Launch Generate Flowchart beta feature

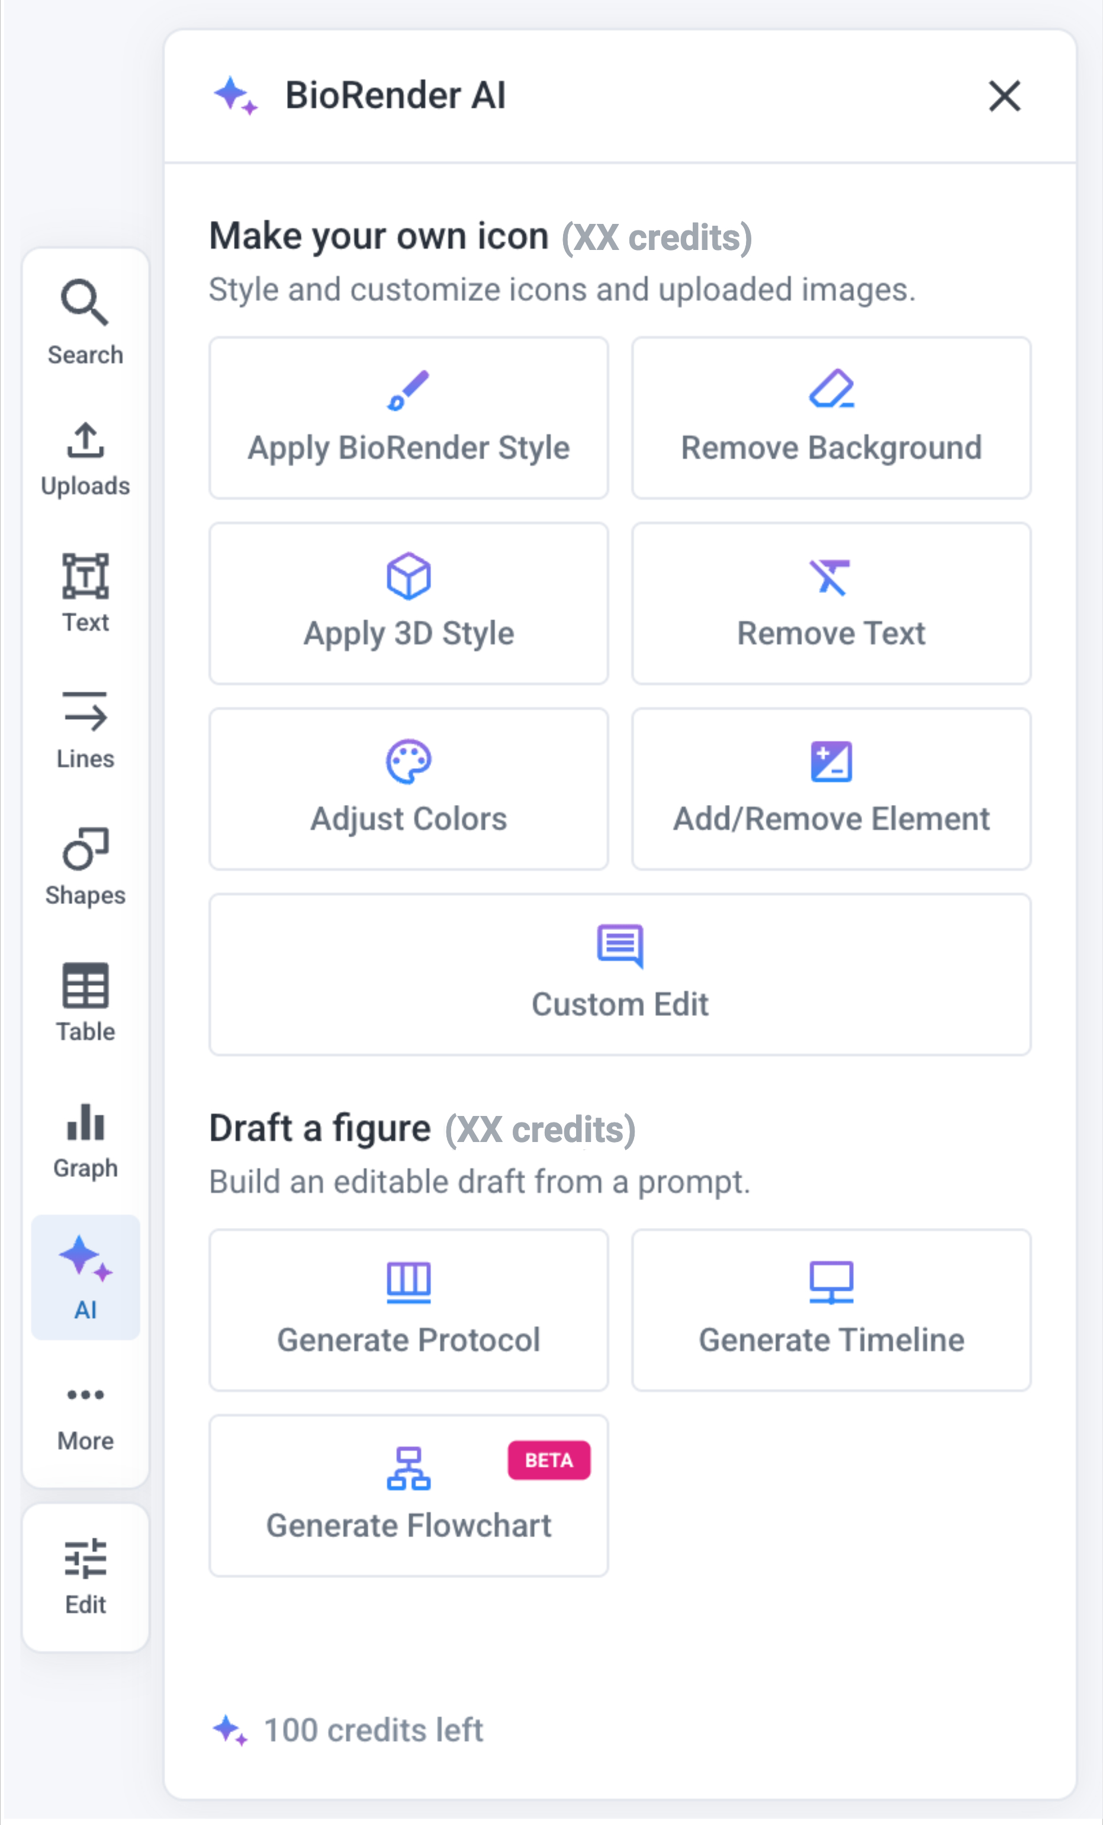[409, 1496]
